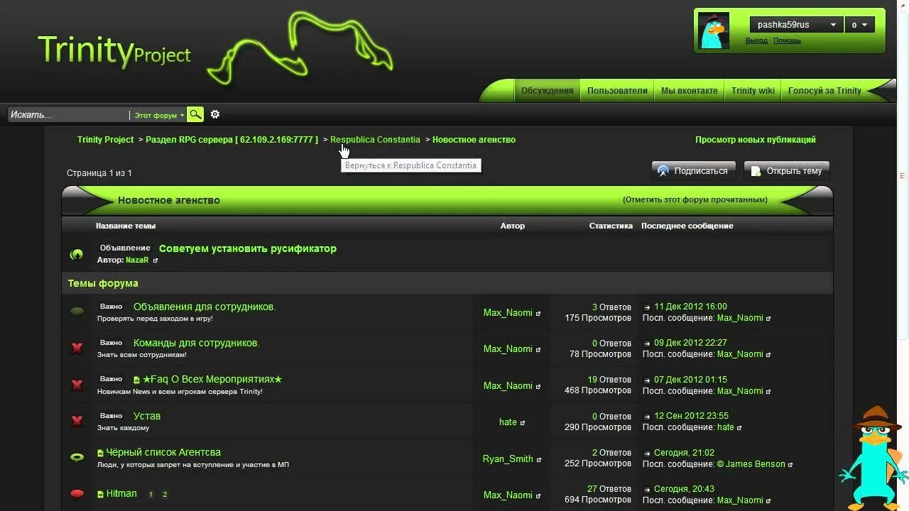Image resolution: width=909 pixels, height=511 pixels.
Task: Open the Hitman topic
Action: 121,493
